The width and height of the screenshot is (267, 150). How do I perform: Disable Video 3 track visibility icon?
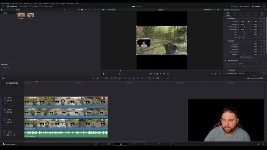tap(11, 100)
